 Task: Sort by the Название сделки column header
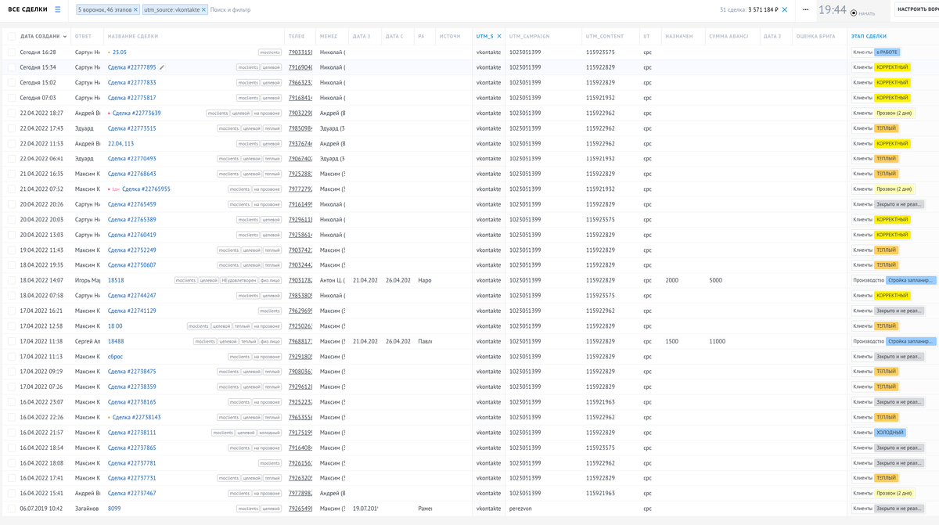point(132,36)
